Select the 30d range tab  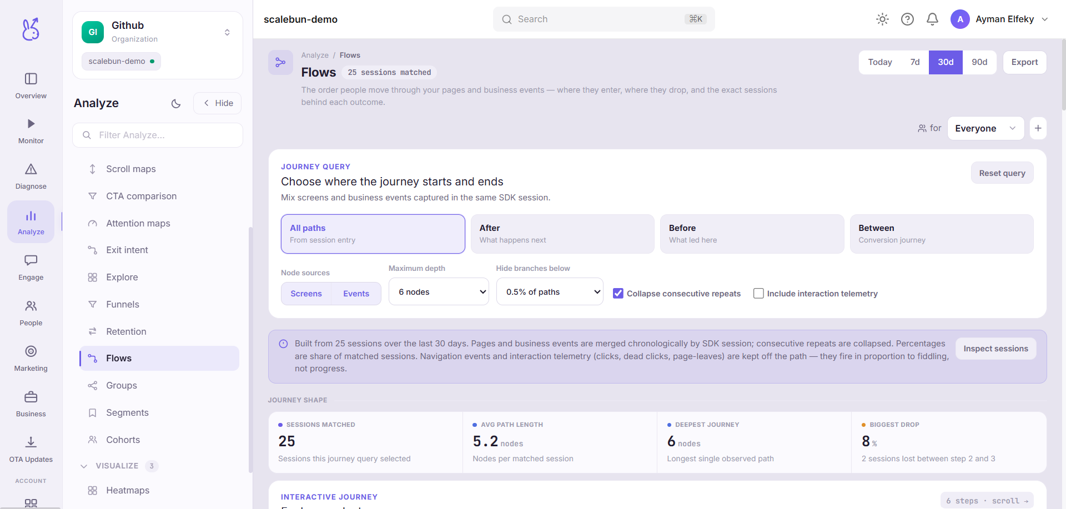pos(946,62)
